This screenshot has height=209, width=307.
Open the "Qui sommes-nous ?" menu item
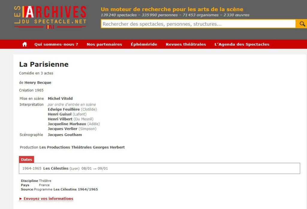pos(56,44)
